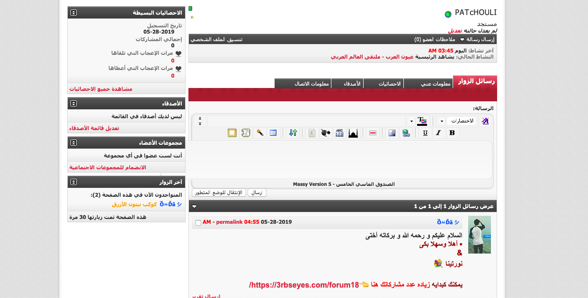Insert a table with the grid icon

click(x=273, y=133)
